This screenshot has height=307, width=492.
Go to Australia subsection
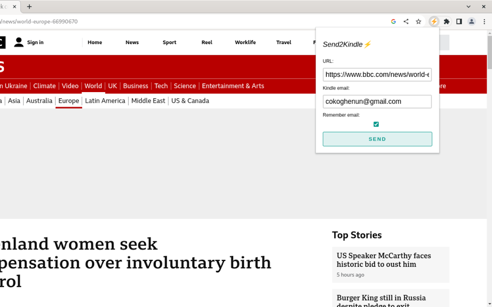(39, 101)
